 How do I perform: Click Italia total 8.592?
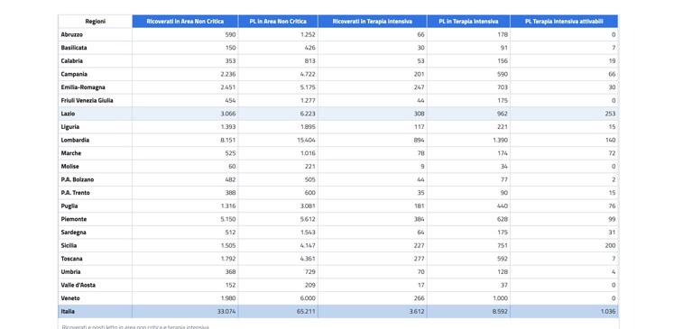click(501, 312)
